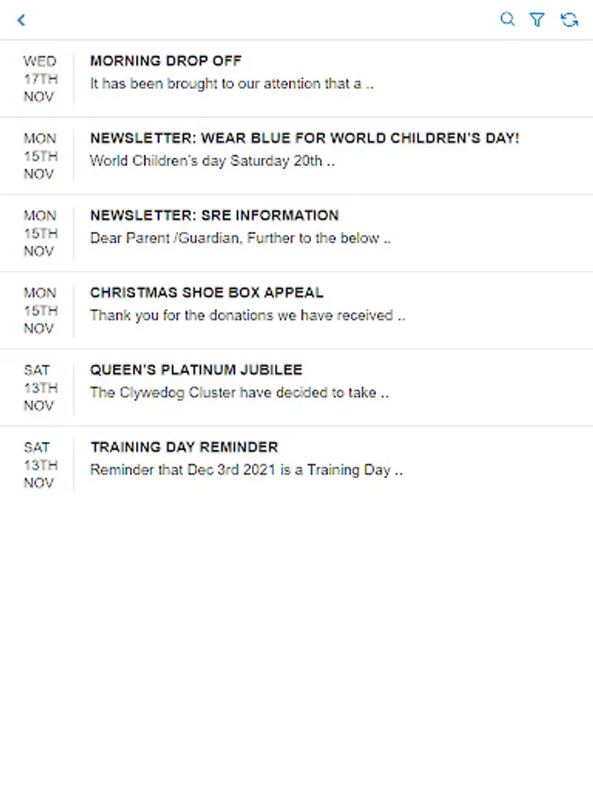Select the Wed 17th Nov date label
Image resolution: width=593 pixels, height=791 pixels.
40,79
